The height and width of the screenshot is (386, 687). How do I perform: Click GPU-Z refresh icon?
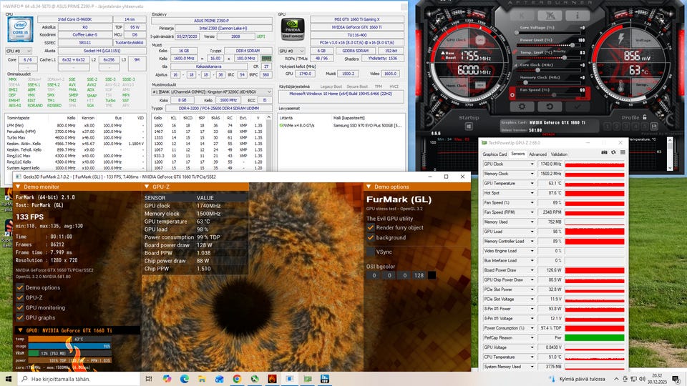pos(613,152)
